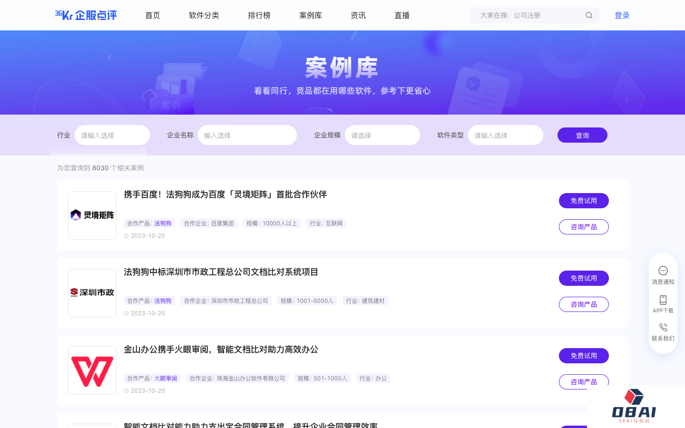
Task: Click 咨询产品 for 灵境矩阵 case
Action: coord(584,227)
